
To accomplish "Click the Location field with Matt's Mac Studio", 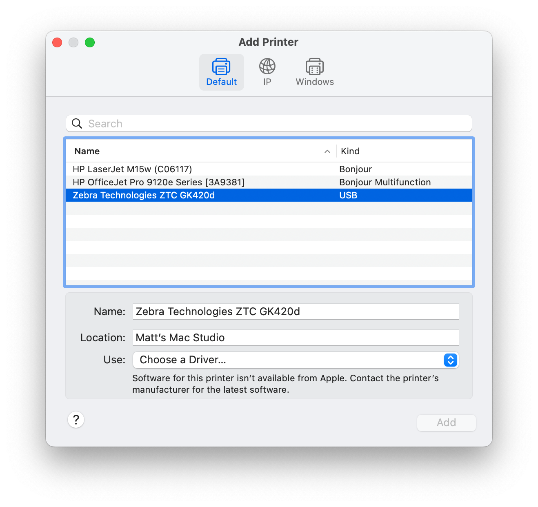I will coord(296,338).
